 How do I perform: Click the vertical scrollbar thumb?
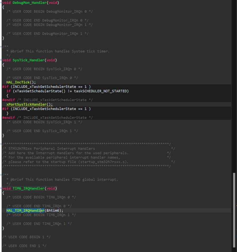pyautogui.click(x=234, y=210)
